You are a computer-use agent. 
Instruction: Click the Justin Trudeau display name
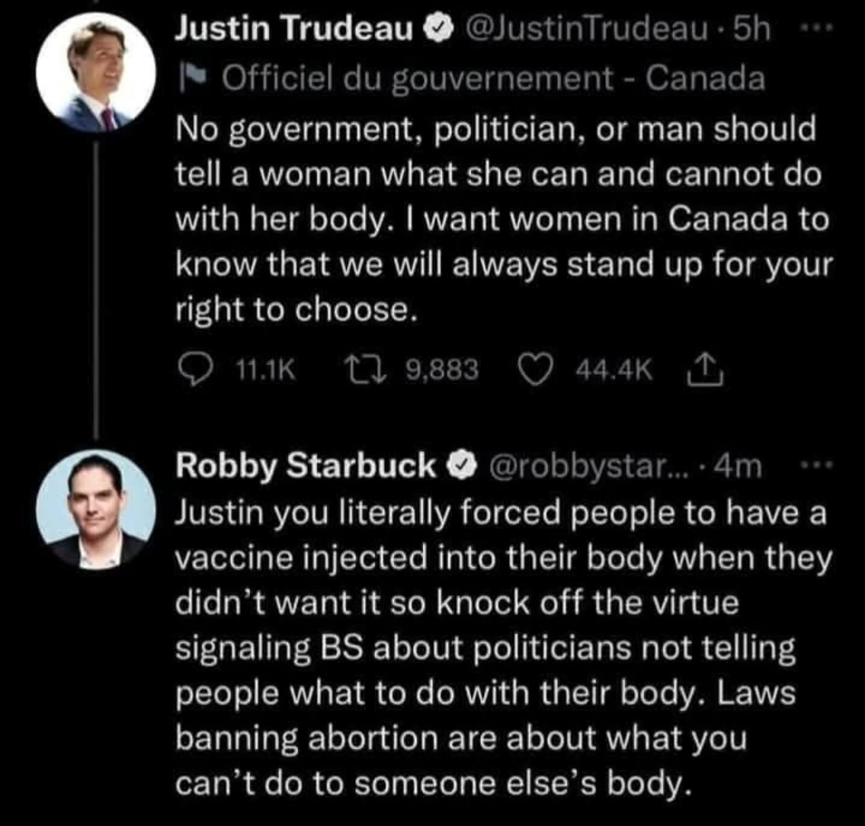pos(293,28)
